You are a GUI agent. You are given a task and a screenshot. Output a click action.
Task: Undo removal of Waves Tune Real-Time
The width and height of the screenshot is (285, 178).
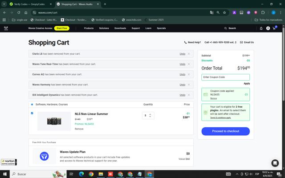[x=182, y=64]
